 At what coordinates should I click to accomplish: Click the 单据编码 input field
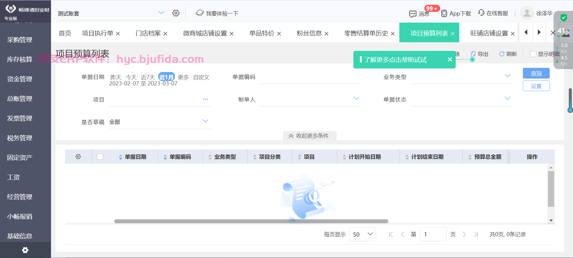pos(311,77)
